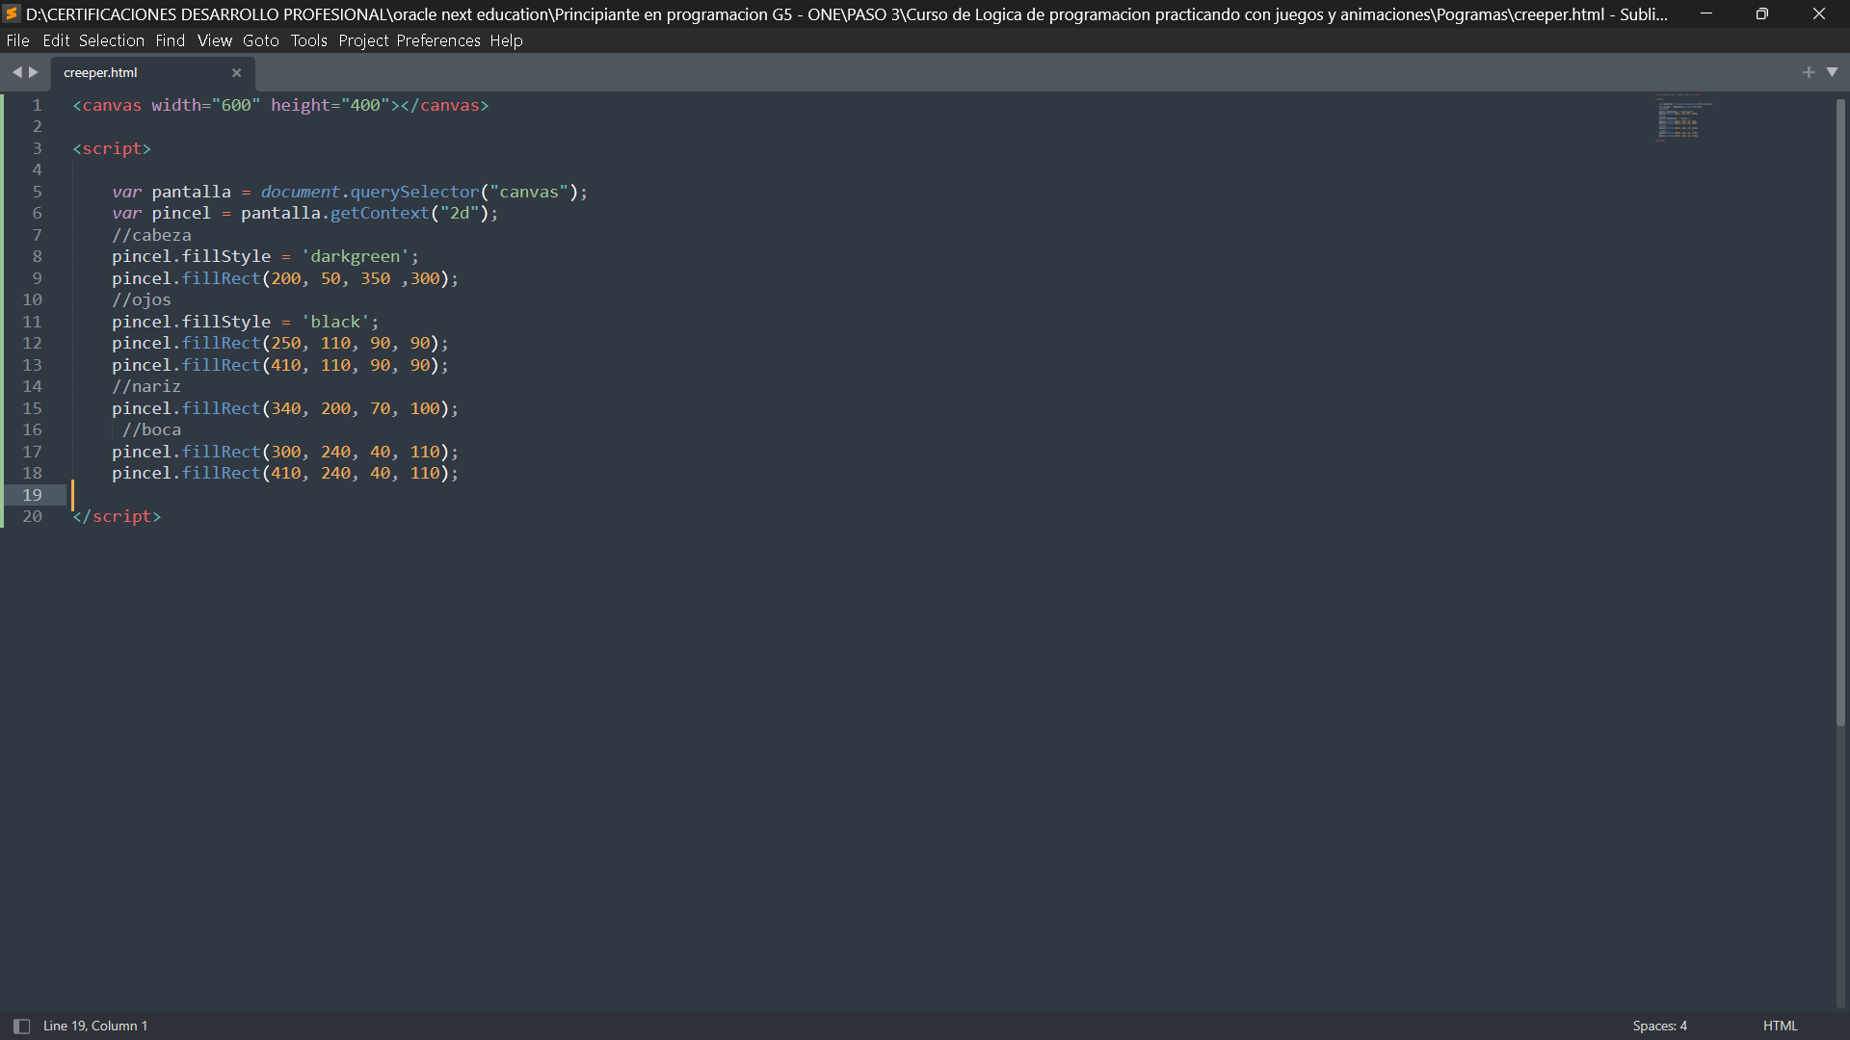Change indentation via Spaces: 4
The image size is (1850, 1040).
tap(1660, 1027)
